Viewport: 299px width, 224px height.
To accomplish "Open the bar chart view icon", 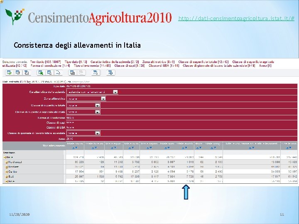I will pyautogui.click(x=72, y=73).
